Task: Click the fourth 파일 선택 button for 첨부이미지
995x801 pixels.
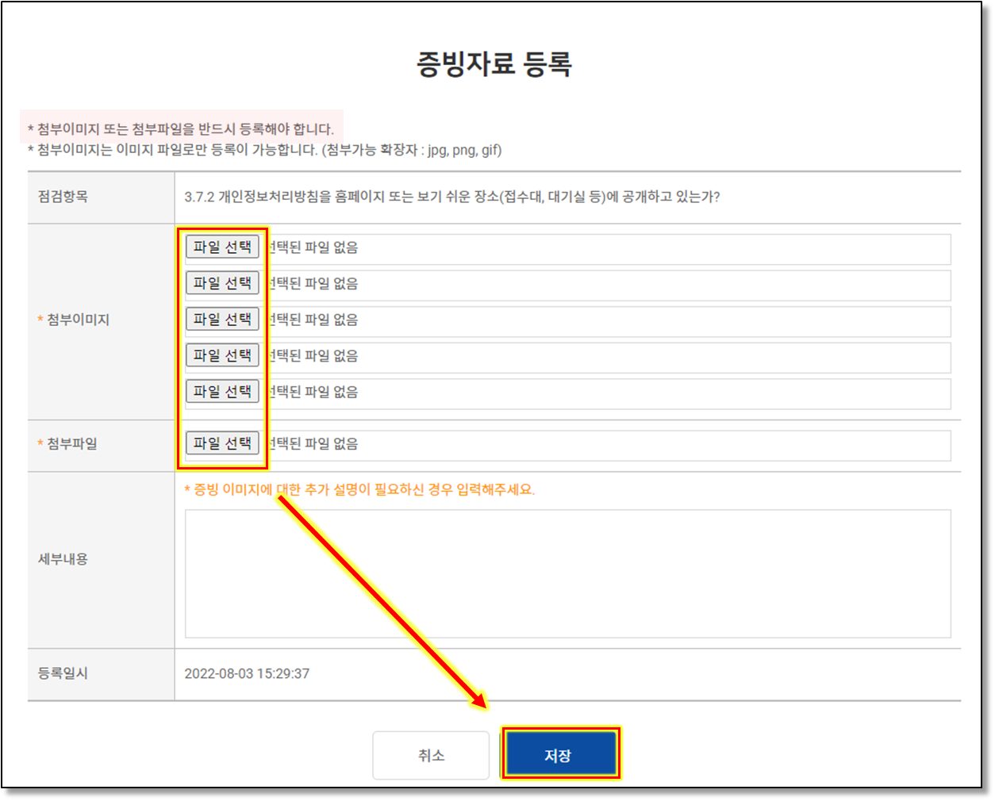Action: 222,355
